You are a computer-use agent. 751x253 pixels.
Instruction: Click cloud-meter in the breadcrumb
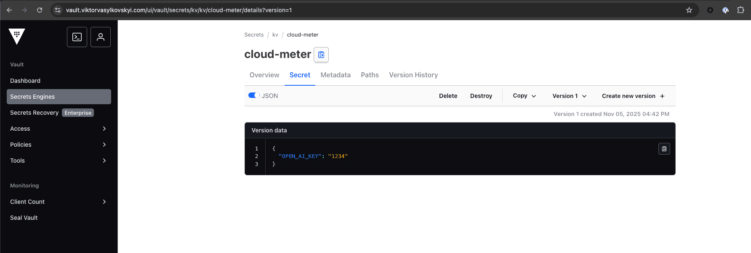point(303,35)
